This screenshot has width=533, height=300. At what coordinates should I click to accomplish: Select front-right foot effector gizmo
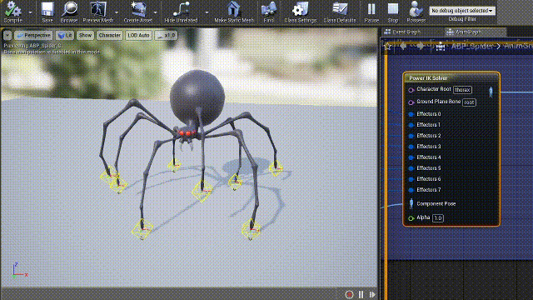click(252, 229)
